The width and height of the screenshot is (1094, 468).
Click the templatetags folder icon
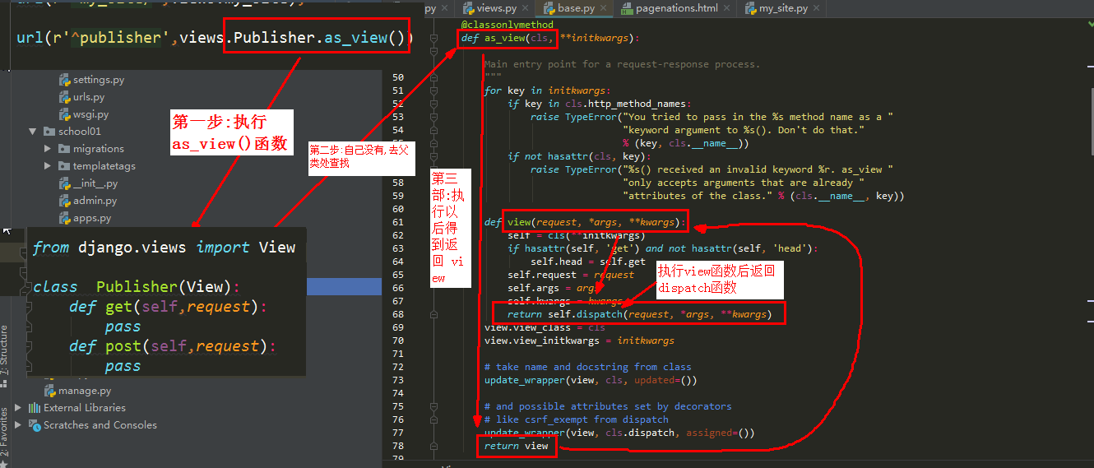click(x=64, y=166)
